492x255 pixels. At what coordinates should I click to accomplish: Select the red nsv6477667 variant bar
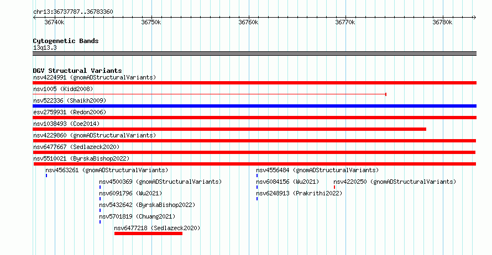coord(254,152)
